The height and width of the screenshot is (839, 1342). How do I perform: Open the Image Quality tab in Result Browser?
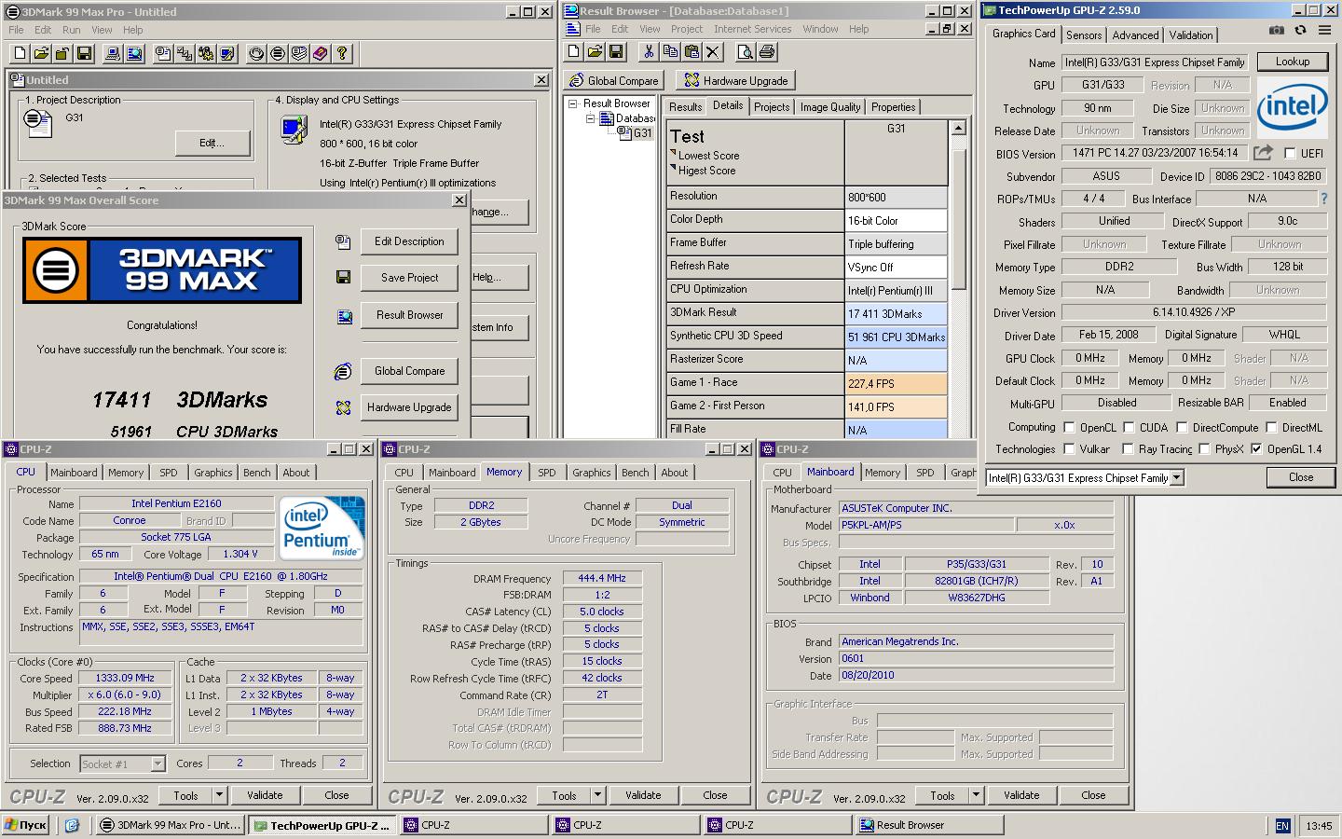click(830, 107)
